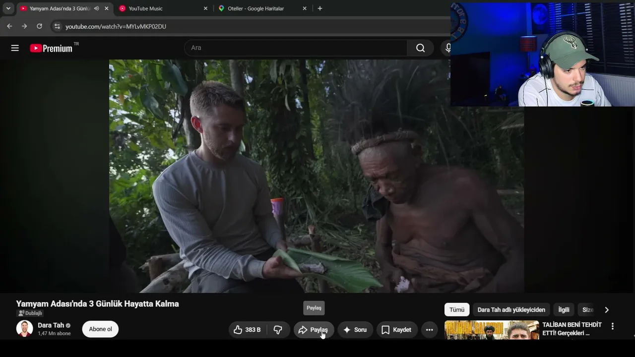Click the 1,47 Mn abone subscriber count

point(54,334)
